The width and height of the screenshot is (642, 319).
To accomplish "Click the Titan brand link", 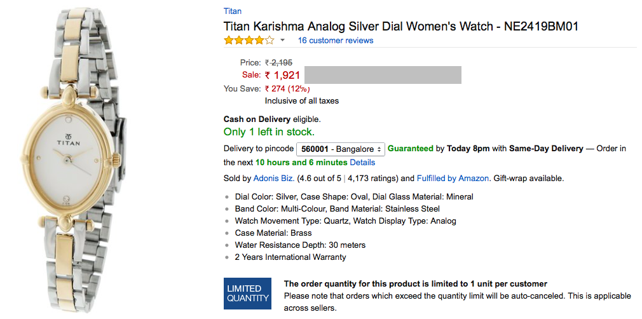I will point(233,11).
